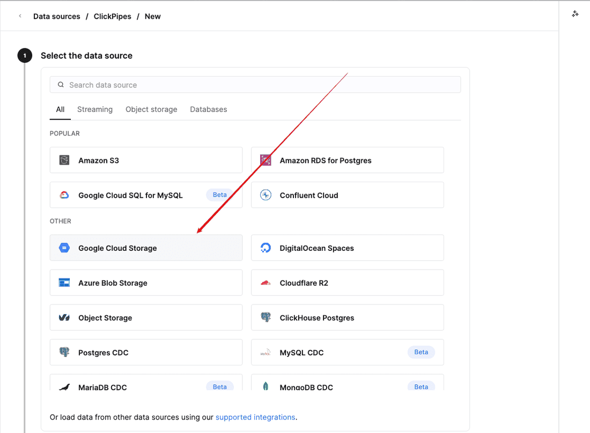The width and height of the screenshot is (590, 433).
Task: Click the Amazon S3 bucket icon
Action: point(64,160)
